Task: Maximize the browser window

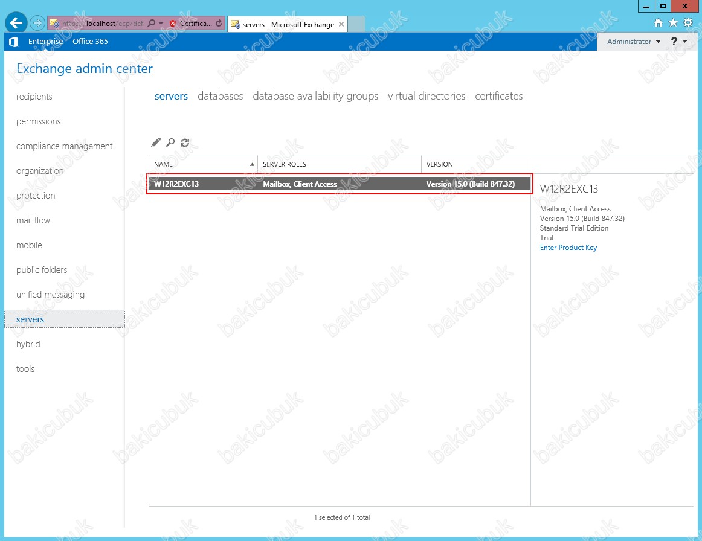Action: (663, 6)
